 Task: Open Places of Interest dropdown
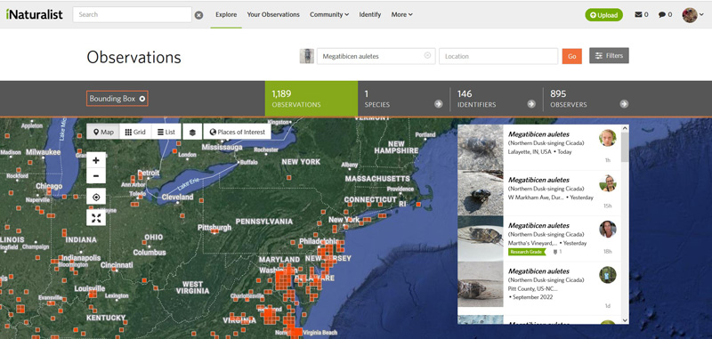(x=237, y=132)
